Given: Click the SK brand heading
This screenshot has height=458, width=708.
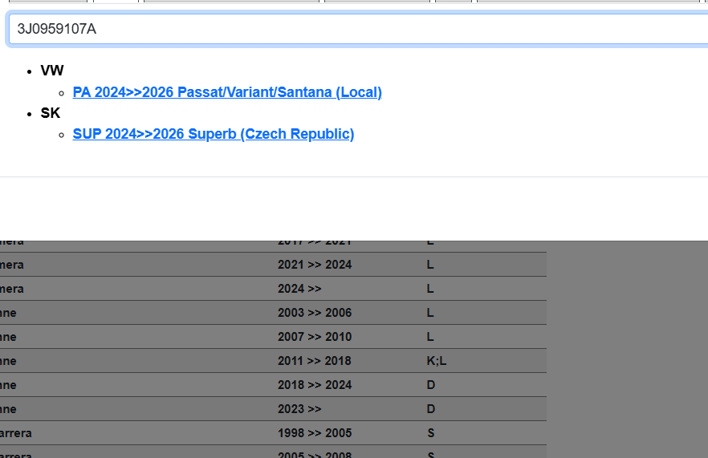Looking at the screenshot, I should [50, 113].
